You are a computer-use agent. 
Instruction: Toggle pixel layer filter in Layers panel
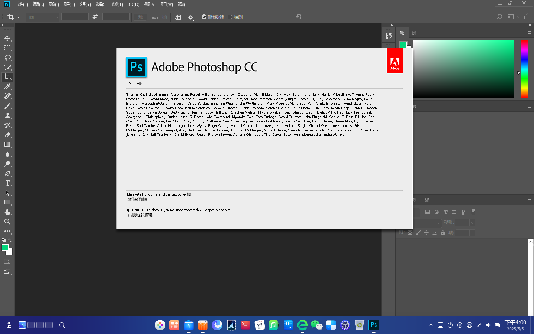(428, 212)
